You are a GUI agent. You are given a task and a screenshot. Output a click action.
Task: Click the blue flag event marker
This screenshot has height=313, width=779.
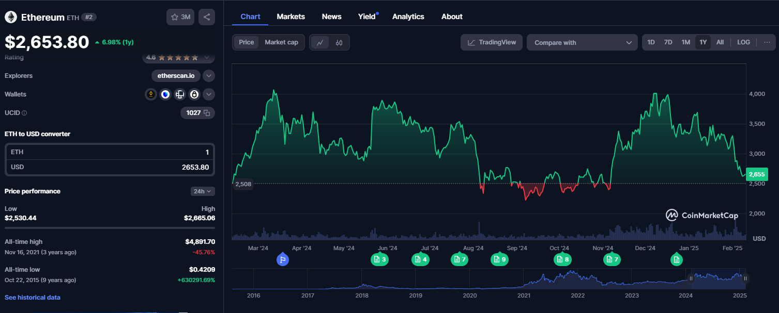282,259
